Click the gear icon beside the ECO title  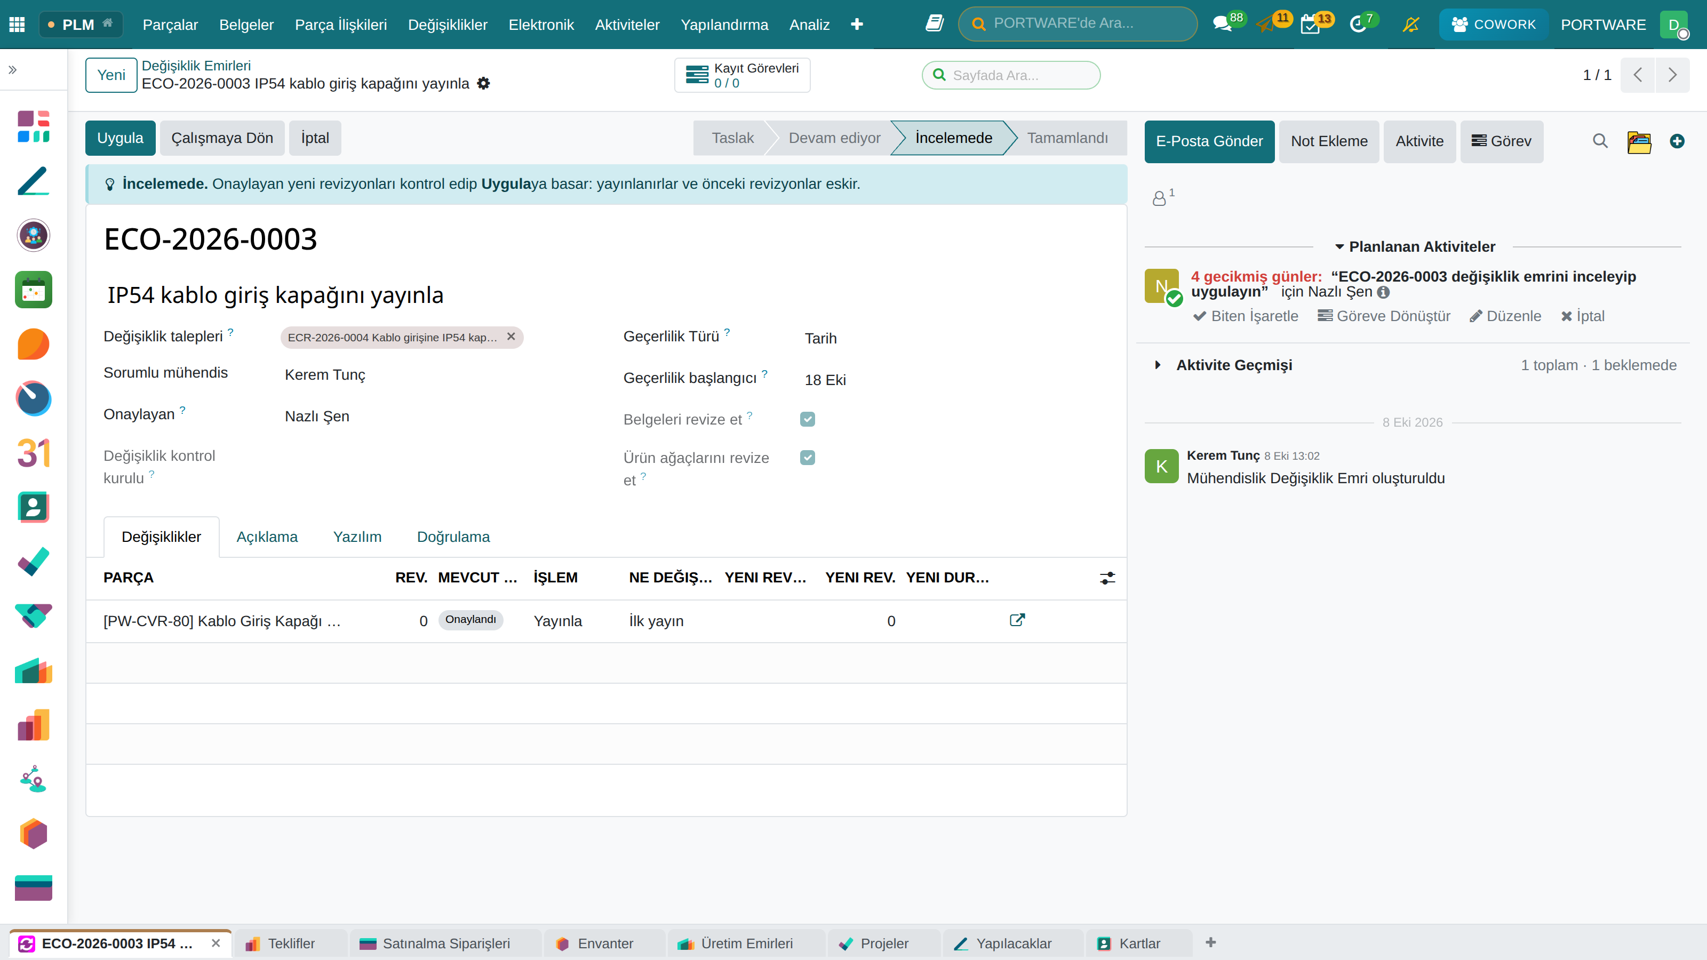click(484, 84)
